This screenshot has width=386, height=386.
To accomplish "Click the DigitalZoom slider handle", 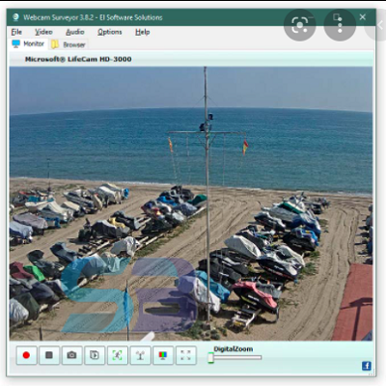I will point(210,357).
